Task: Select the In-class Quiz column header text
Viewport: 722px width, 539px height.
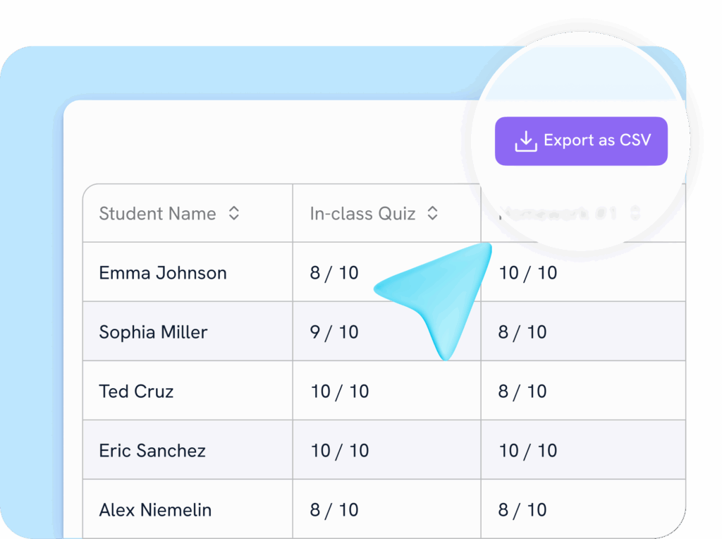Action: click(x=362, y=214)
